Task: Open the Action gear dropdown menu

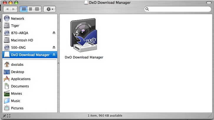Action: pyautogui.click(x=49, y=9)
